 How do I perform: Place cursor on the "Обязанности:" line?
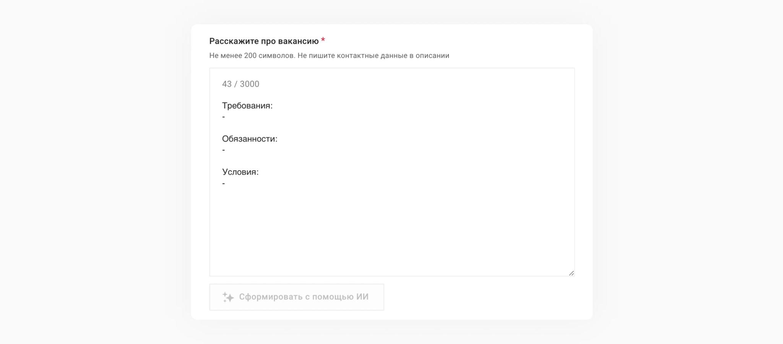250,139
